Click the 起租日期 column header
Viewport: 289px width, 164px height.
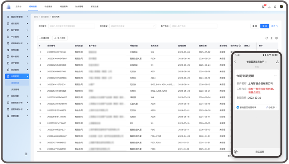click(182, 46)
